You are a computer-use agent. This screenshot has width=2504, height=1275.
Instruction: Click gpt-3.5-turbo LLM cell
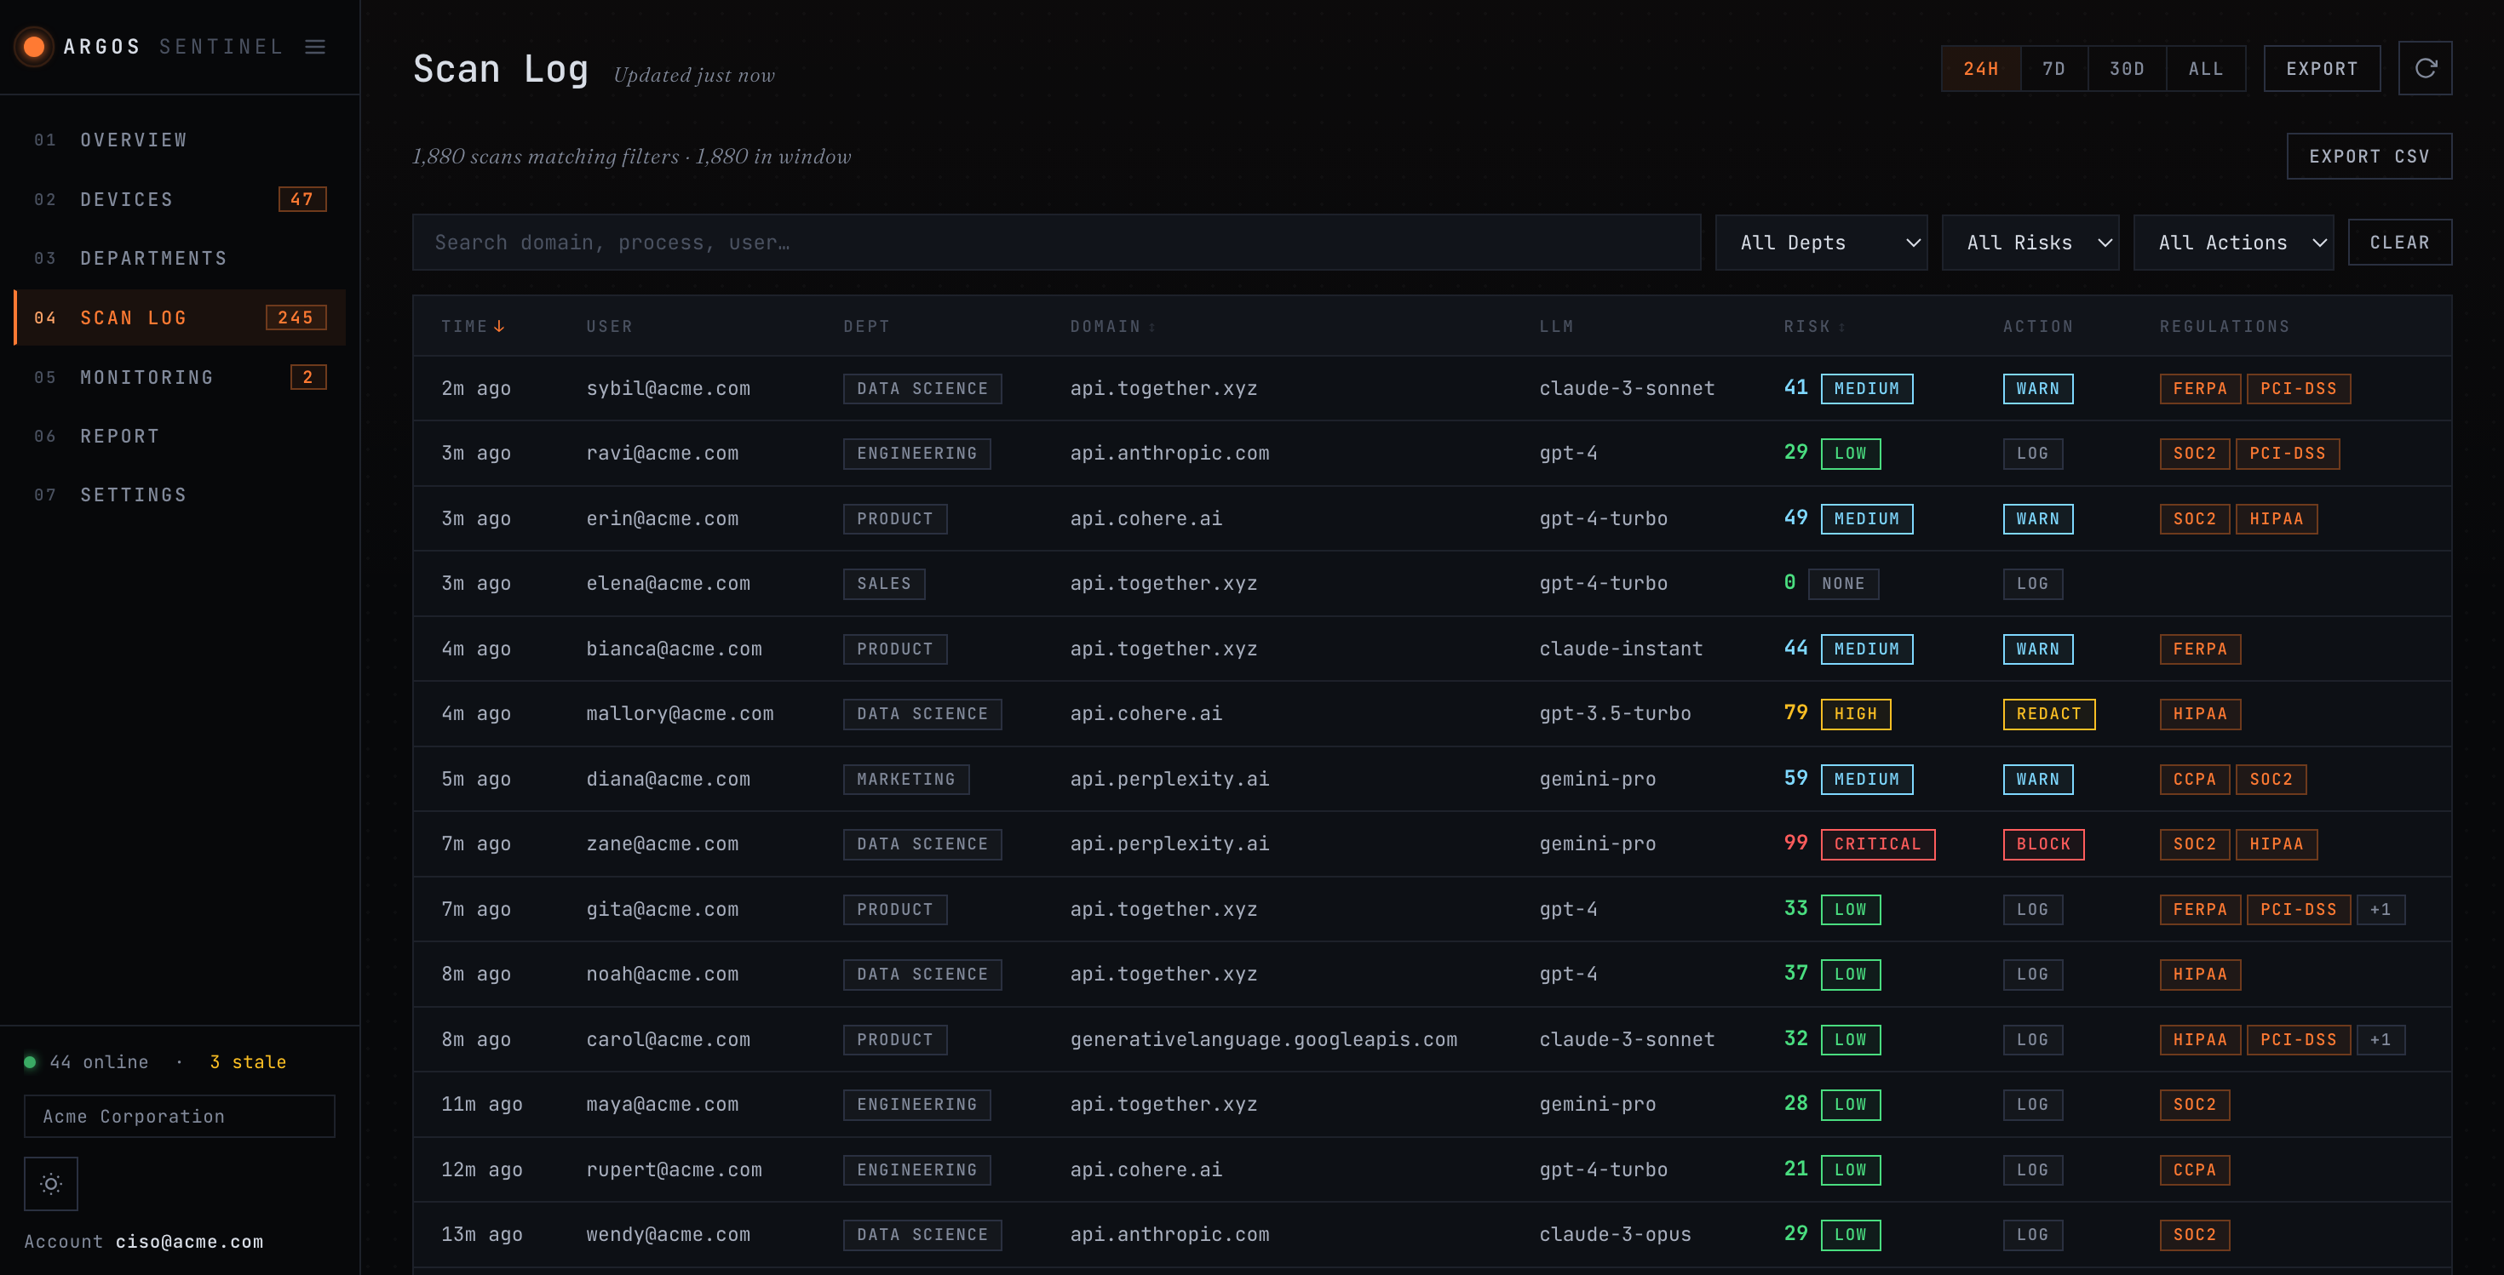click(1615, 714)
